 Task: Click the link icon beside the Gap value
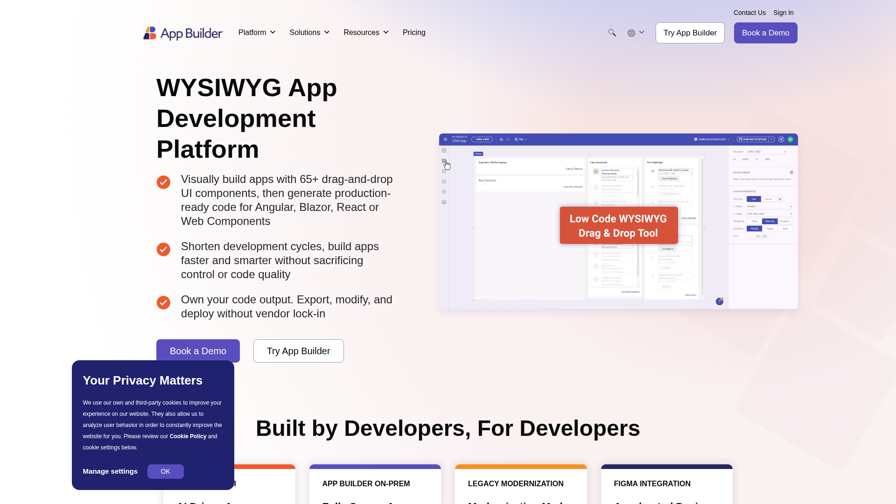tap(765, 236)
